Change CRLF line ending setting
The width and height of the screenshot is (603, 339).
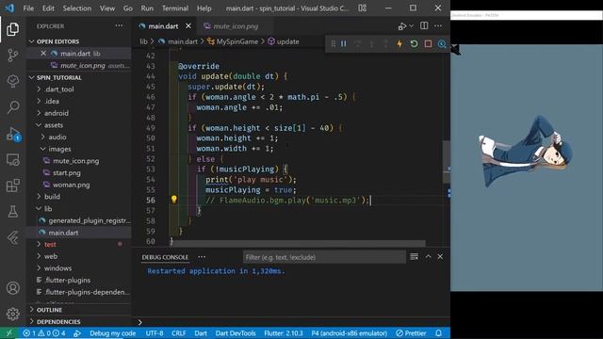178,332
